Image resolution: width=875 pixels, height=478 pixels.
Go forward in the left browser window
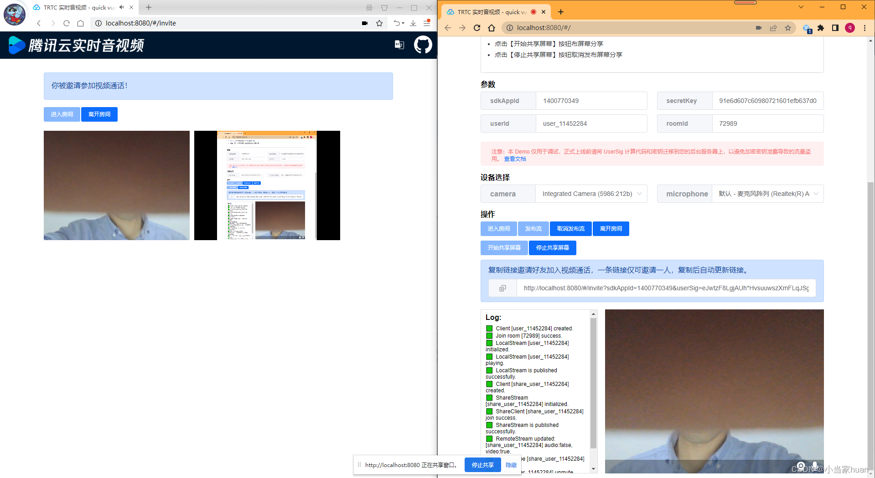tap(53, 23)
